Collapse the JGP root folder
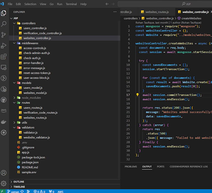 11,18
